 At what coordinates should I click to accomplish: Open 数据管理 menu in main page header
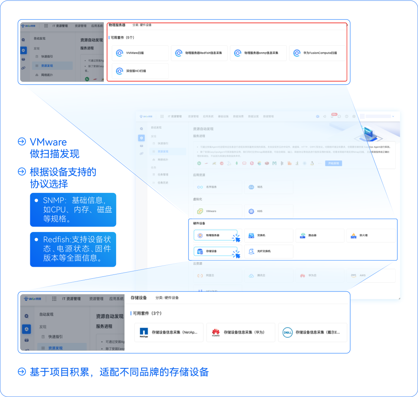(x=269, y=116)
